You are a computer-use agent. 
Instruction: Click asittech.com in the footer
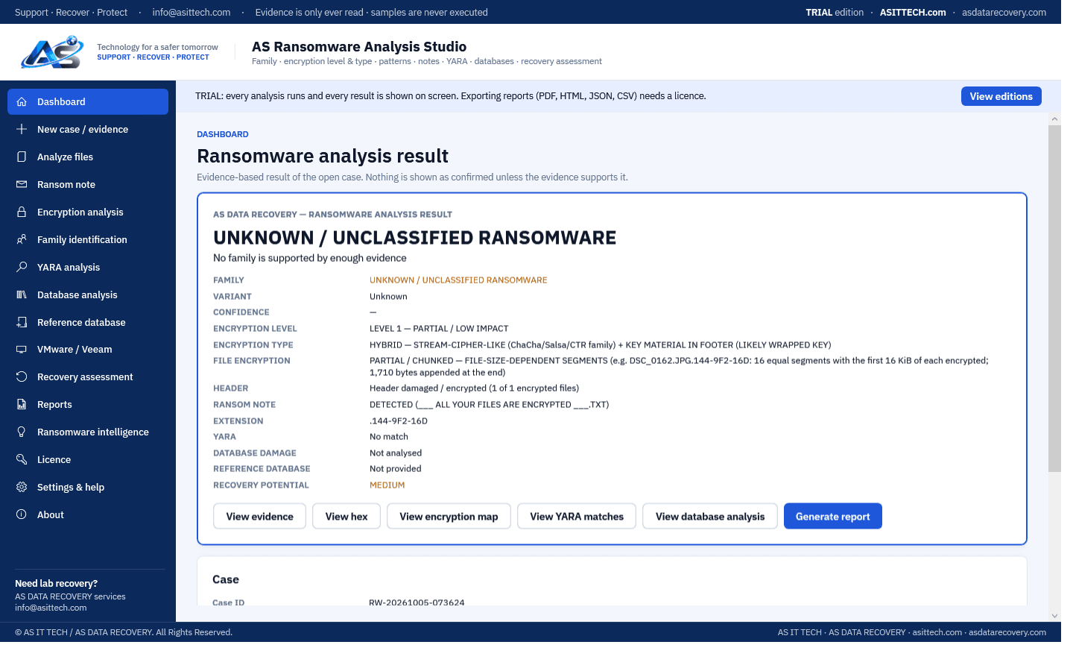[937, 632]
